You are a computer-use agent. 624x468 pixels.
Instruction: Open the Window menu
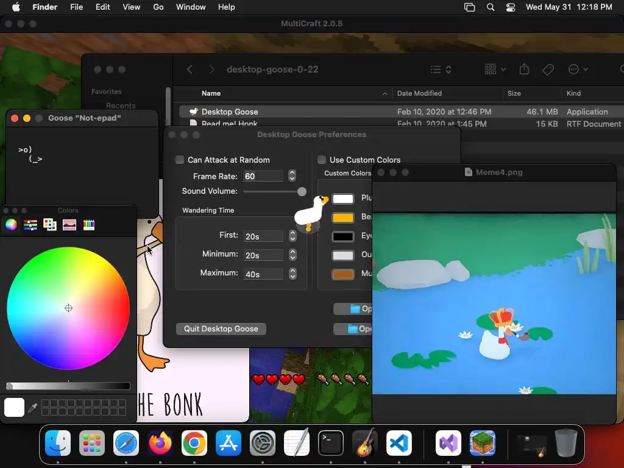pyautogui.click(x=191, y=7)
